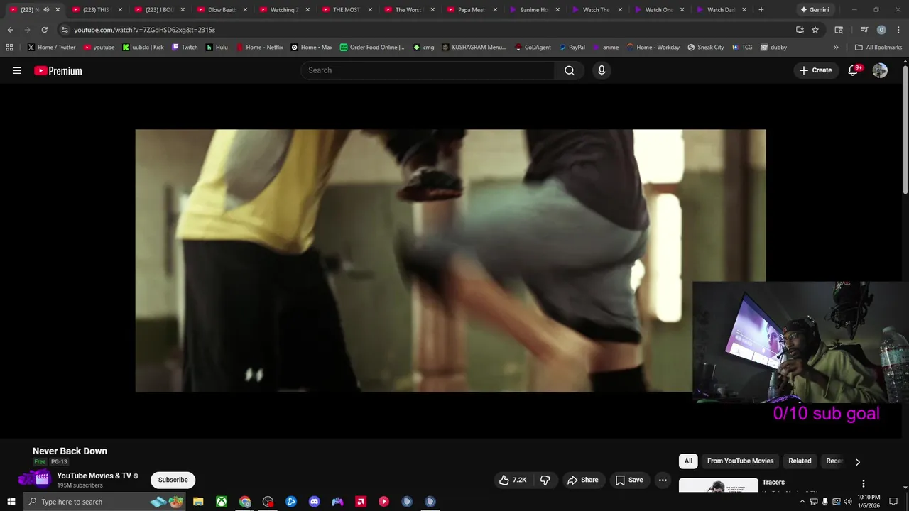Viewport: 909px width, 511px height.
Task: Select the Related filter chip
Action: coord(800,461)
